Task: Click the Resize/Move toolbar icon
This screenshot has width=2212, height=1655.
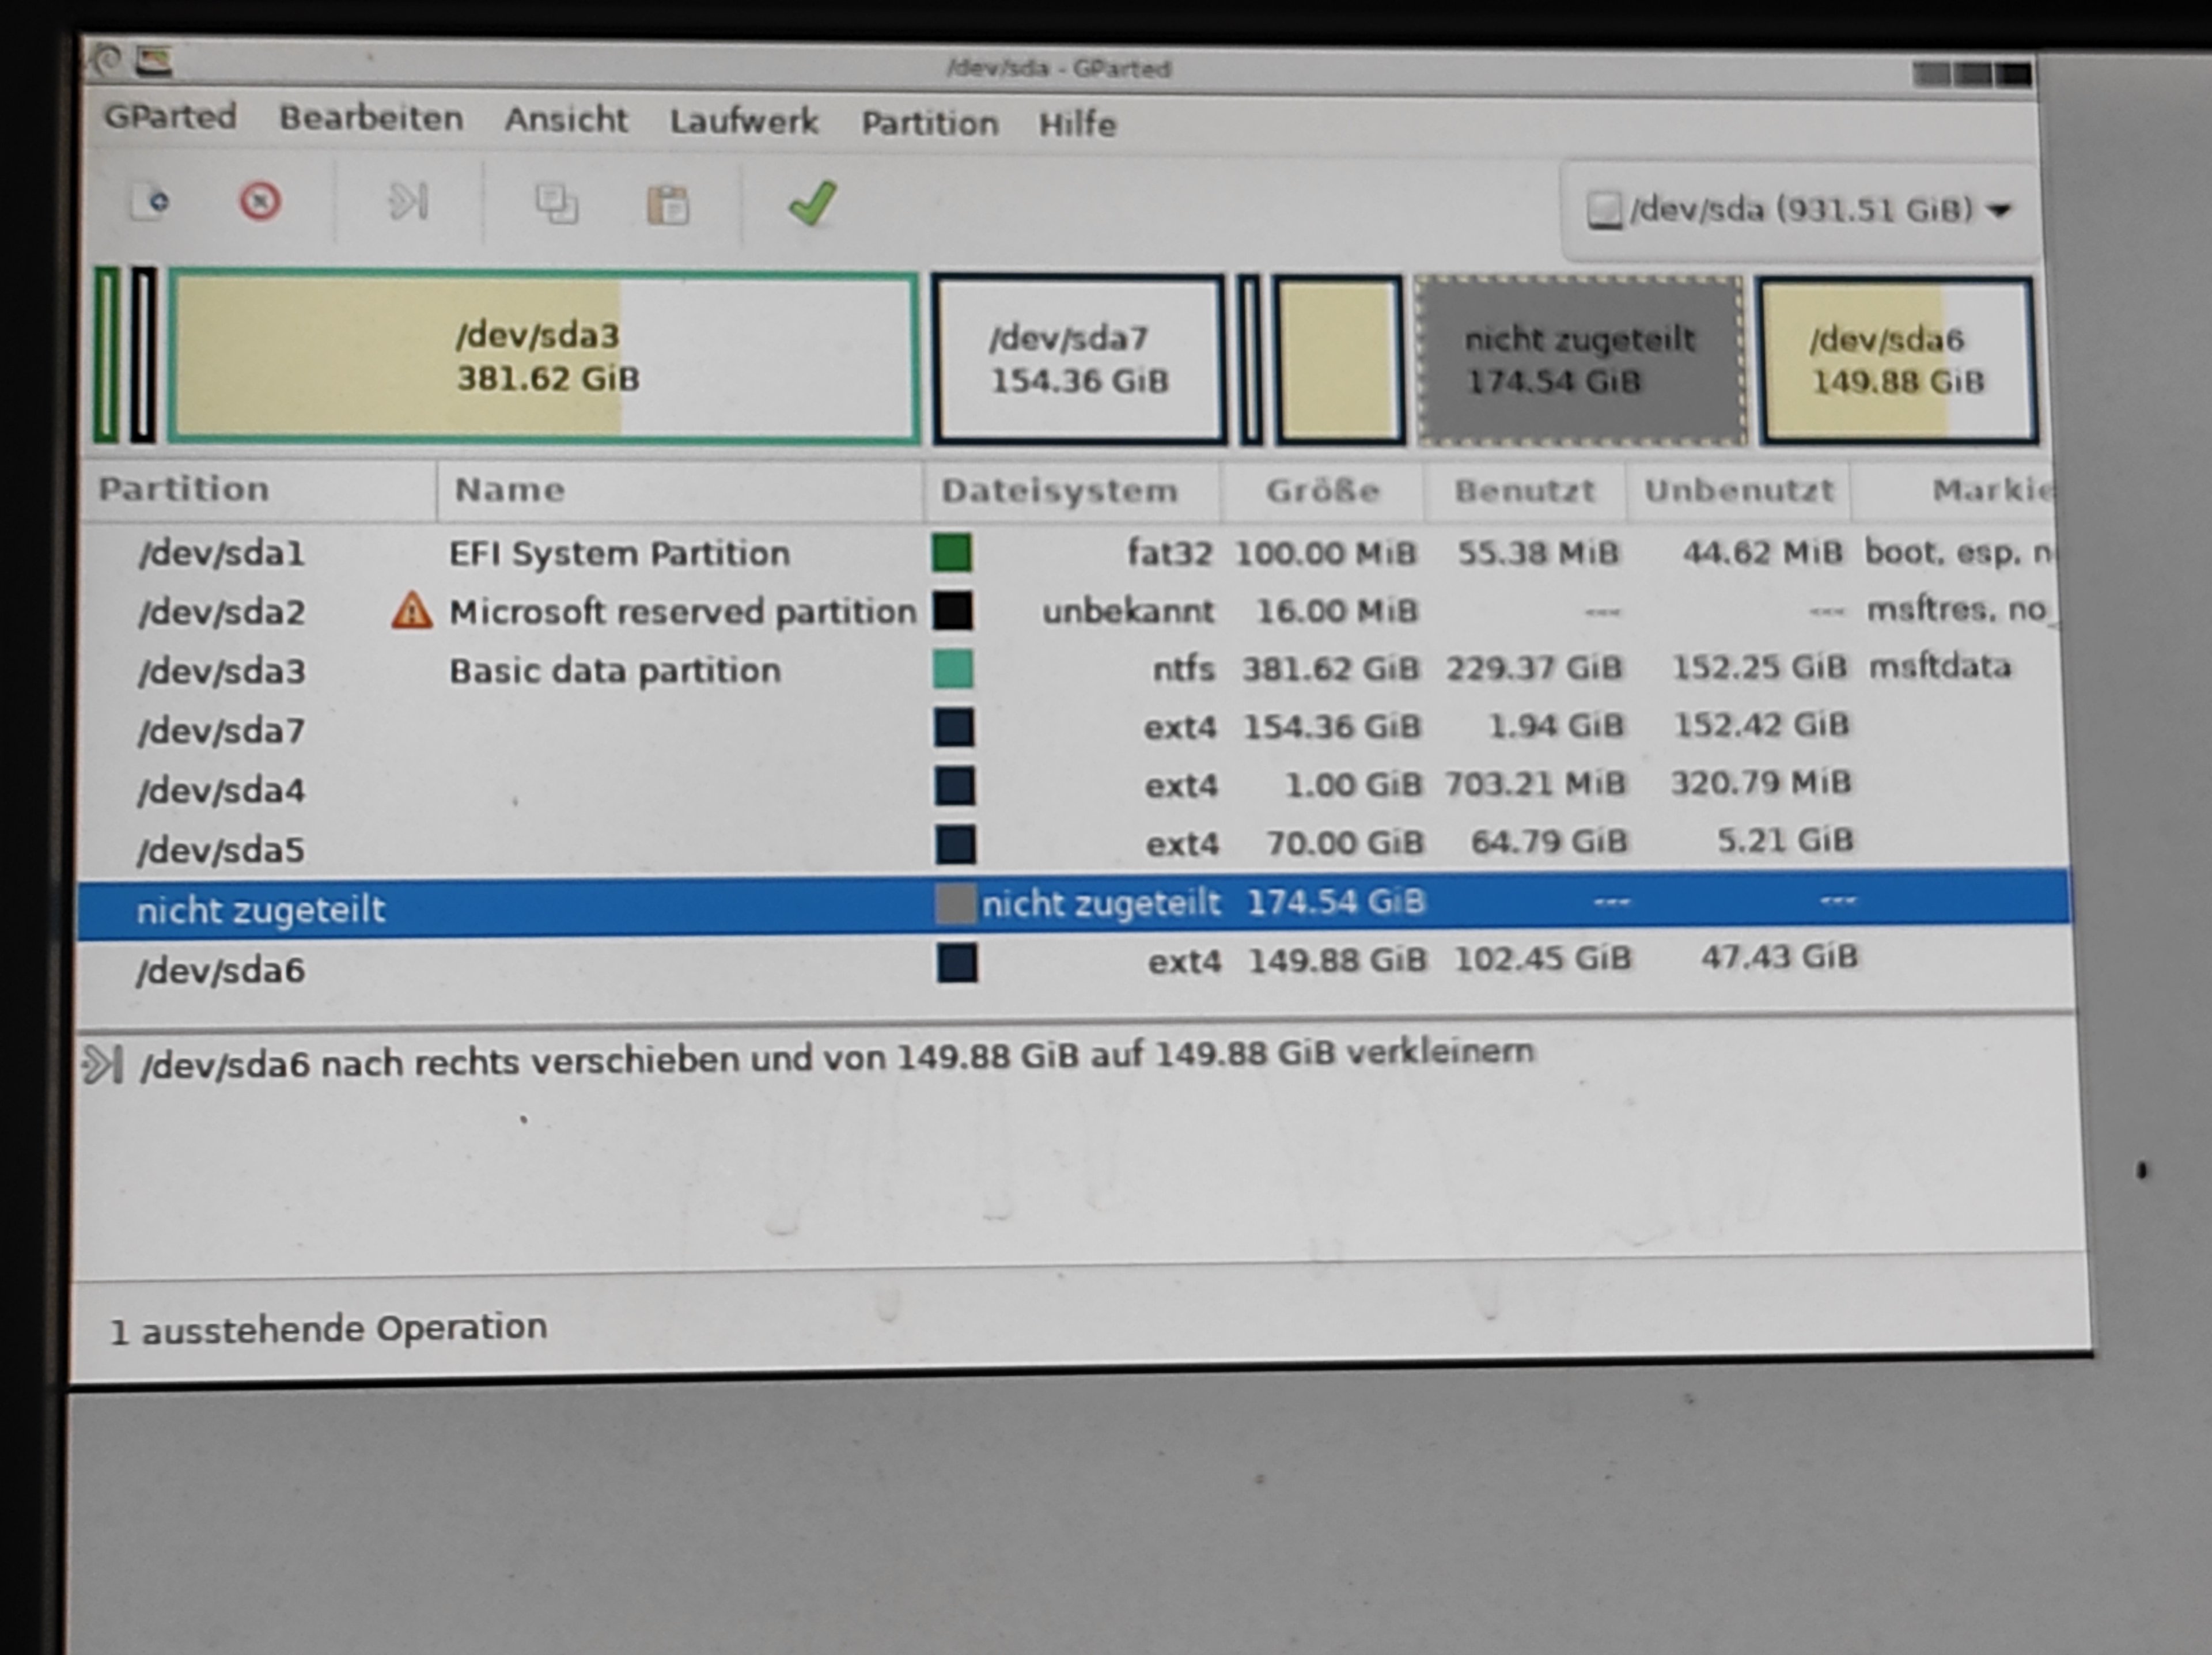Action: pyautogui.click(x=408, y=202)
